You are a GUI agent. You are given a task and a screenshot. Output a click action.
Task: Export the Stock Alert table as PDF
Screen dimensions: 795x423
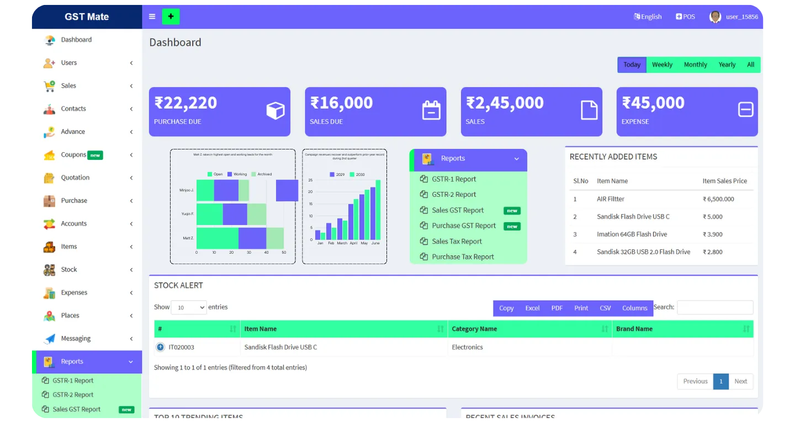point(556,308)
